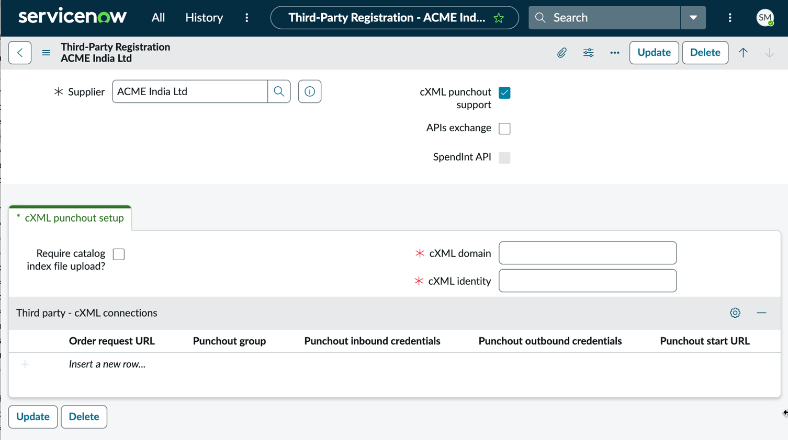Click the bottom Delete button
788x440 pixels.
coord(84,417)
